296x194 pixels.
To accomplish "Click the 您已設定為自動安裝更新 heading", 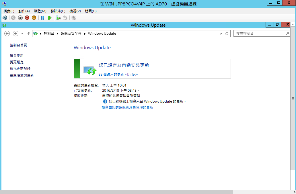I will pos(124,65).
